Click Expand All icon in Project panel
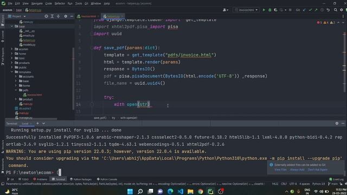Screen dimensions: 347x195 point(52,16)
